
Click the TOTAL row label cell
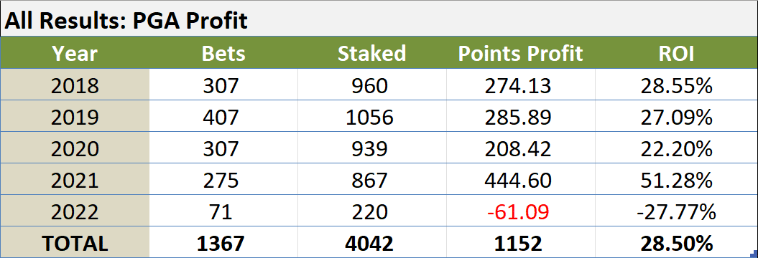(75, 242)
